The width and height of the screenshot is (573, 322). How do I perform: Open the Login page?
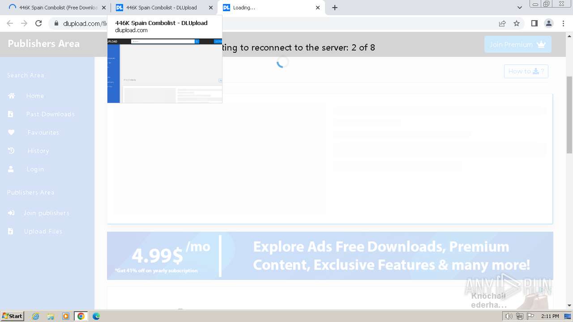(x=35, y=169)
